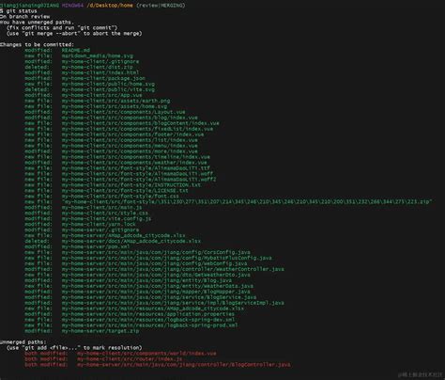The width and height of the screenshot is (445, 380).
Task: Click the MybatisPlusConfig.java line
Action: [x=148, y=258]
